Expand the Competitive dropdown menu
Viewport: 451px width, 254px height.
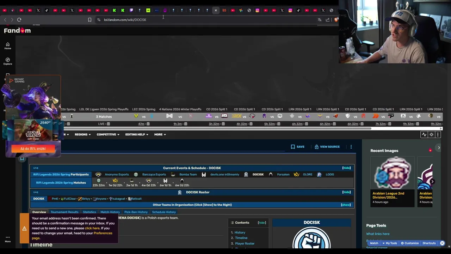108,134
